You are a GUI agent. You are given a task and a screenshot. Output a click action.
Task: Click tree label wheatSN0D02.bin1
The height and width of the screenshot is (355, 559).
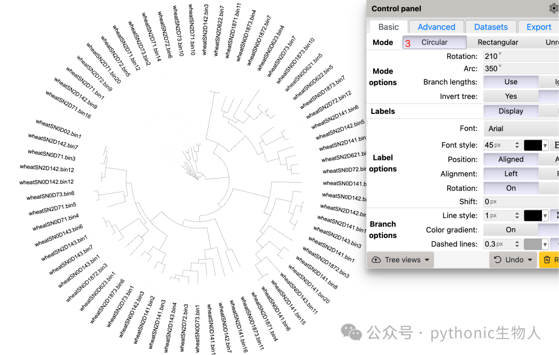click(58, 129)
